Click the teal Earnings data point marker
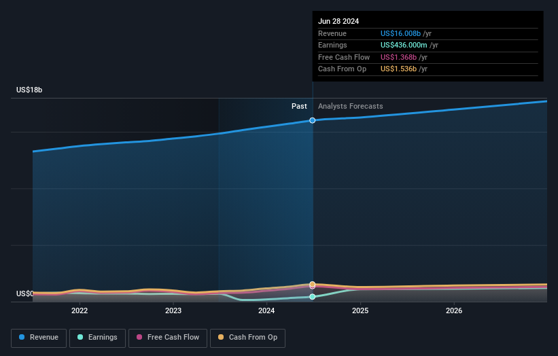This screenshot has height=356, width=558. pyautogui.click(x=313, y=297)
